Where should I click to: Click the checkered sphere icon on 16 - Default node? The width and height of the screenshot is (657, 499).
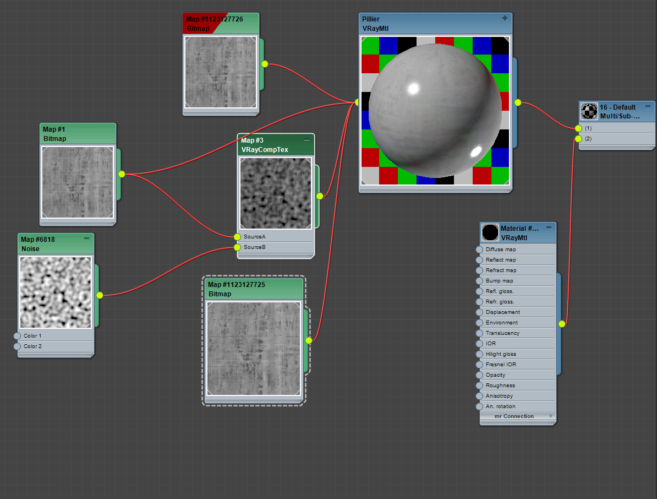[589, 112]
